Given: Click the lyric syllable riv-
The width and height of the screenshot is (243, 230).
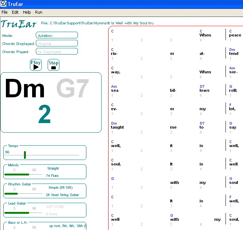Looking at the screenshot, I should tap(114, 54).
